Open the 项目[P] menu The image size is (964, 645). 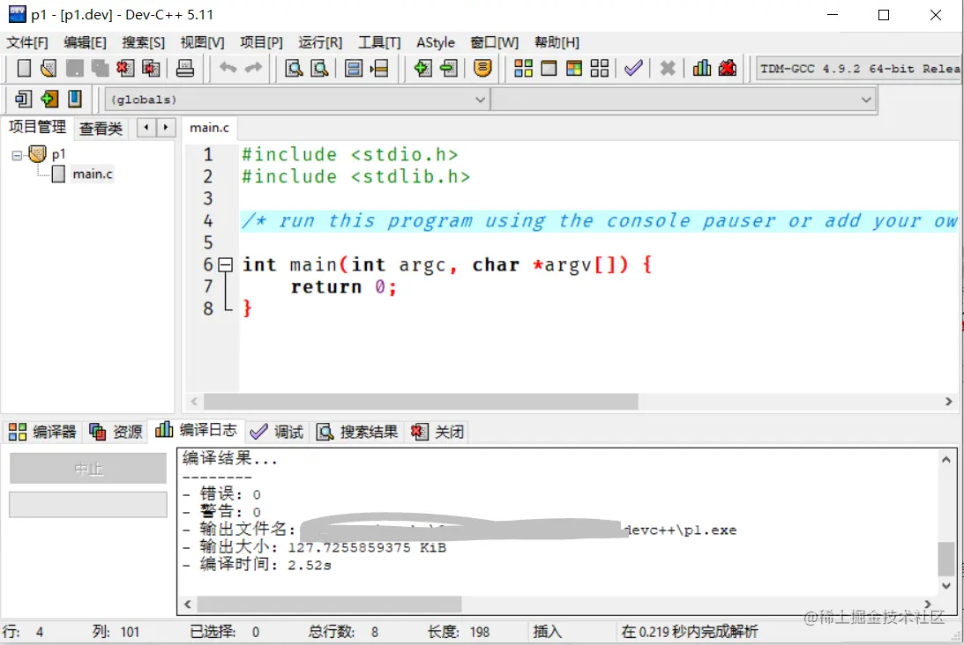click(x=261, y=42)
